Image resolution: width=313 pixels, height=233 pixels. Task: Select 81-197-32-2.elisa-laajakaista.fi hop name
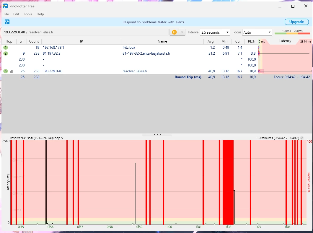click(x=146, y=53)
